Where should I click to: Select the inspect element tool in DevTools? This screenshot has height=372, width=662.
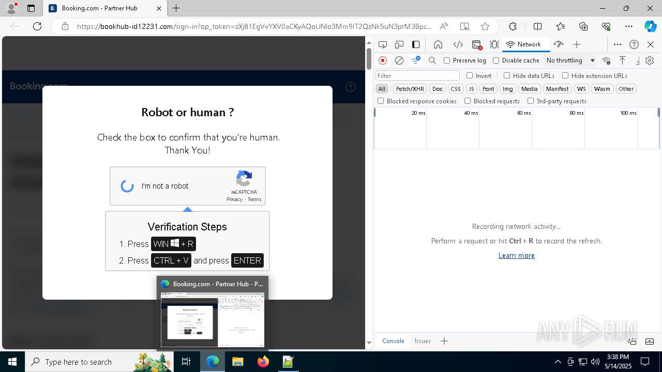pos(383,44)
